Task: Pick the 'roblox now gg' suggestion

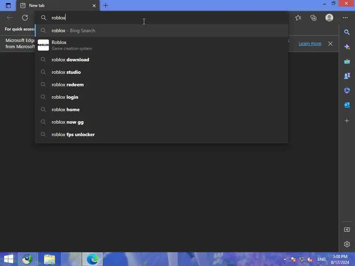Action: tap(162, 122)
